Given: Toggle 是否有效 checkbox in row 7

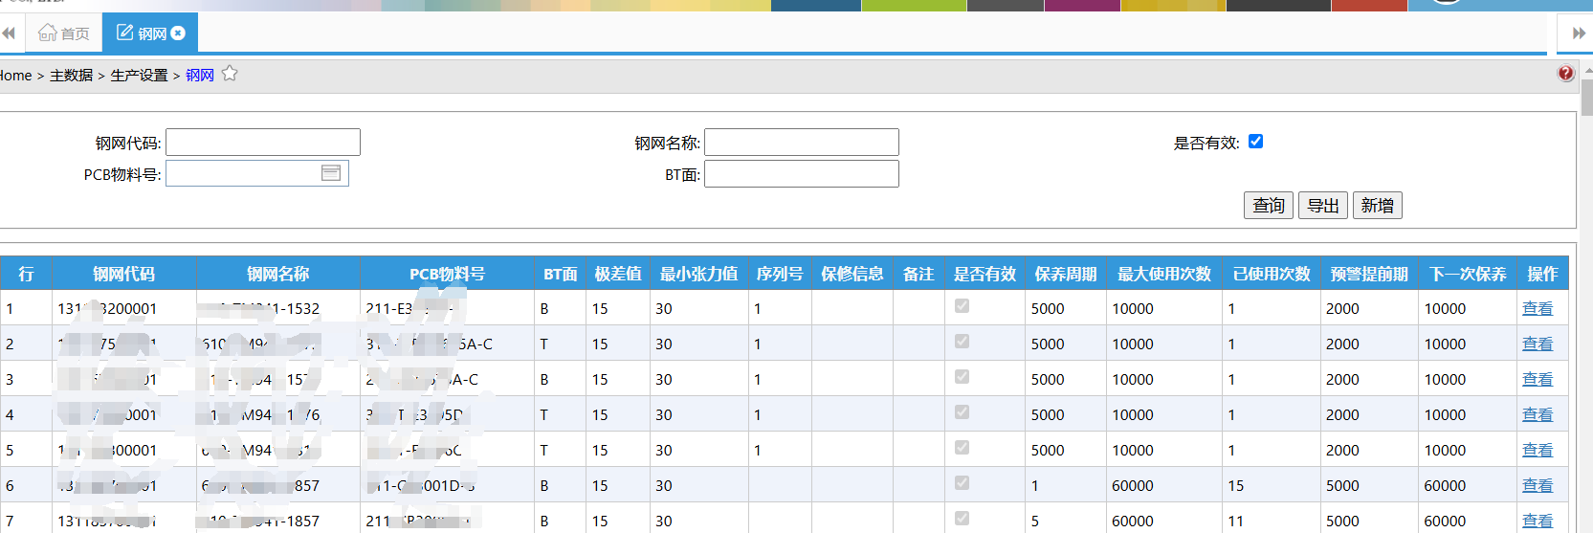Looking at the screenshot, I should coord(962,519).
